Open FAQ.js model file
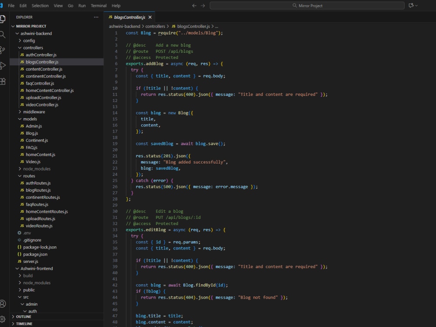This screenshot has width=436, height=327. click(57, 147)
